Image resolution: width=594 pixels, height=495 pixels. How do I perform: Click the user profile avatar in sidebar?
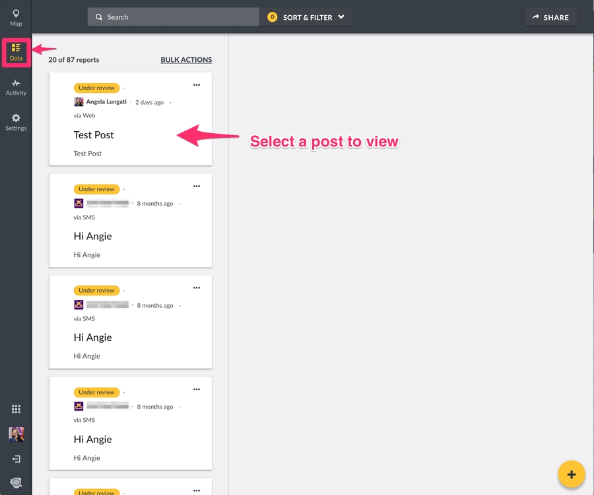point(16,434)
